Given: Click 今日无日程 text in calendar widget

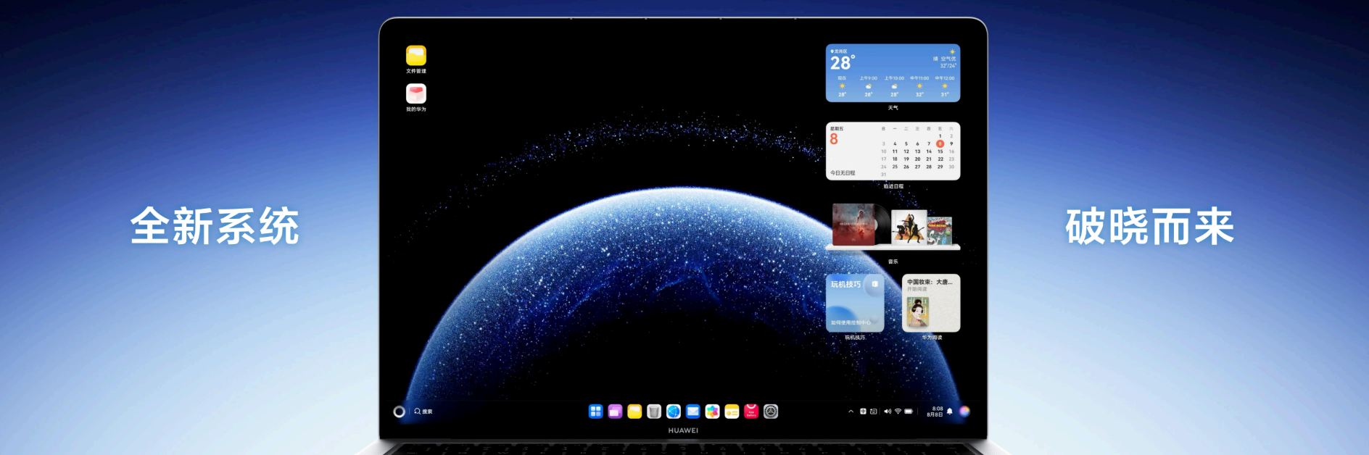Looking at the screenshot, I should [843, 173].
